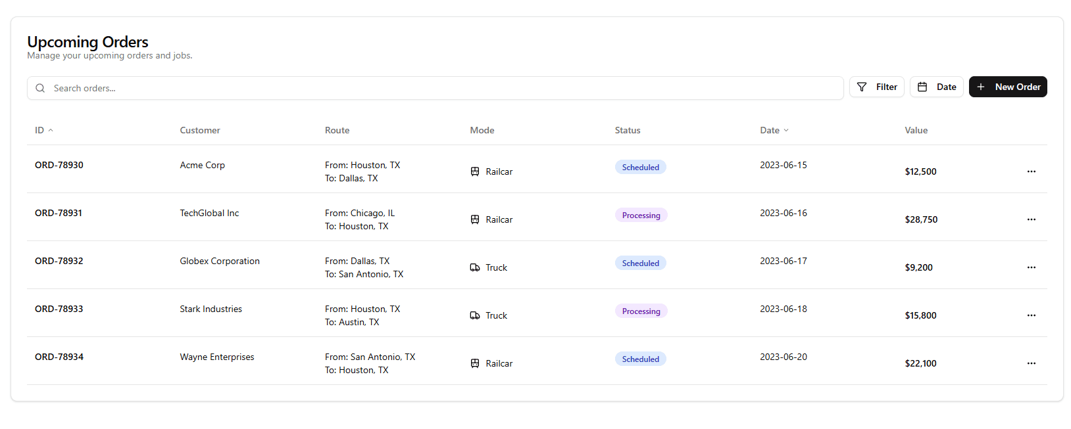This screenshot has height=429, width=1071.
Task: Sort by Date column header
Action: pos(774,130)
